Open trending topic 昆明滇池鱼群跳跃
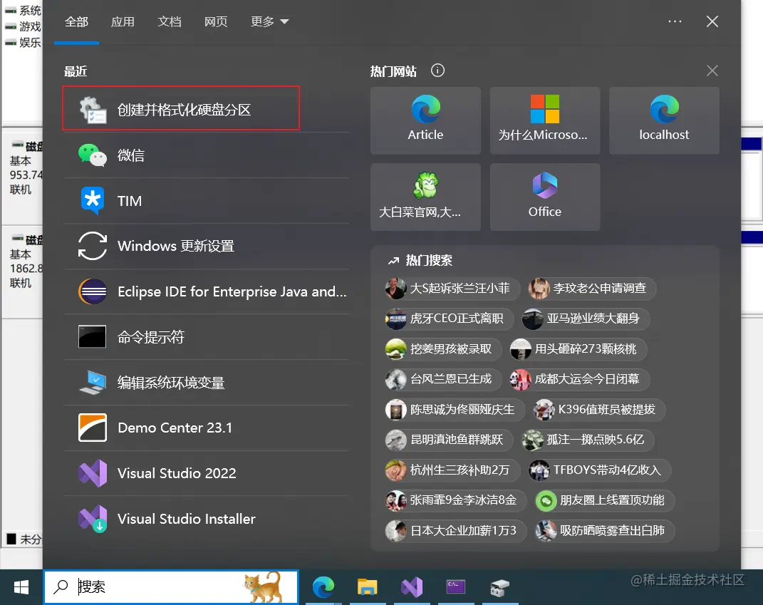 (448, 440)
